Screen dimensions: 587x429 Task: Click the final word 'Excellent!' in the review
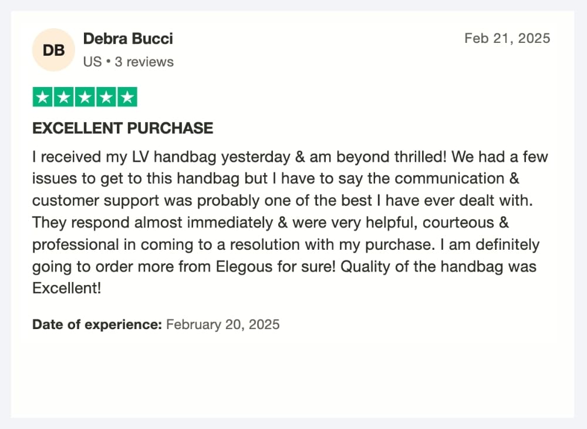click(x=67, y=289)
